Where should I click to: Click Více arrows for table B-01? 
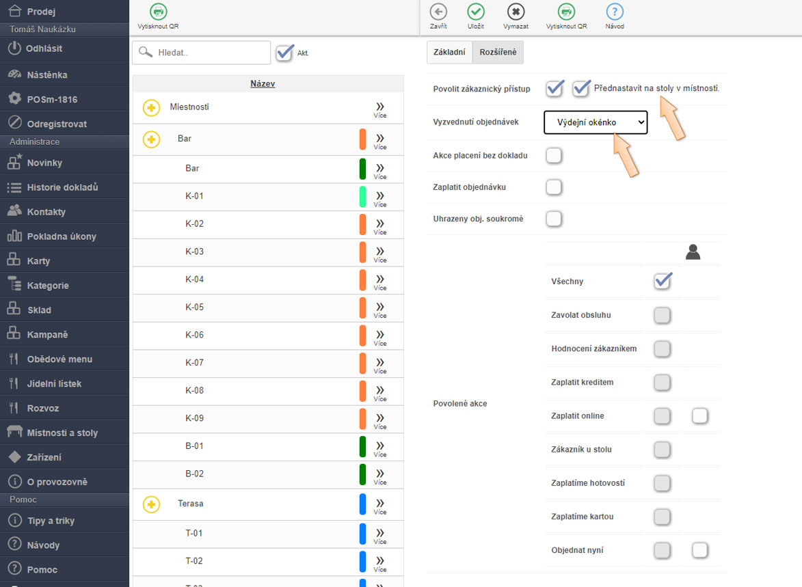pyautogui.click(x=380, y=446)
